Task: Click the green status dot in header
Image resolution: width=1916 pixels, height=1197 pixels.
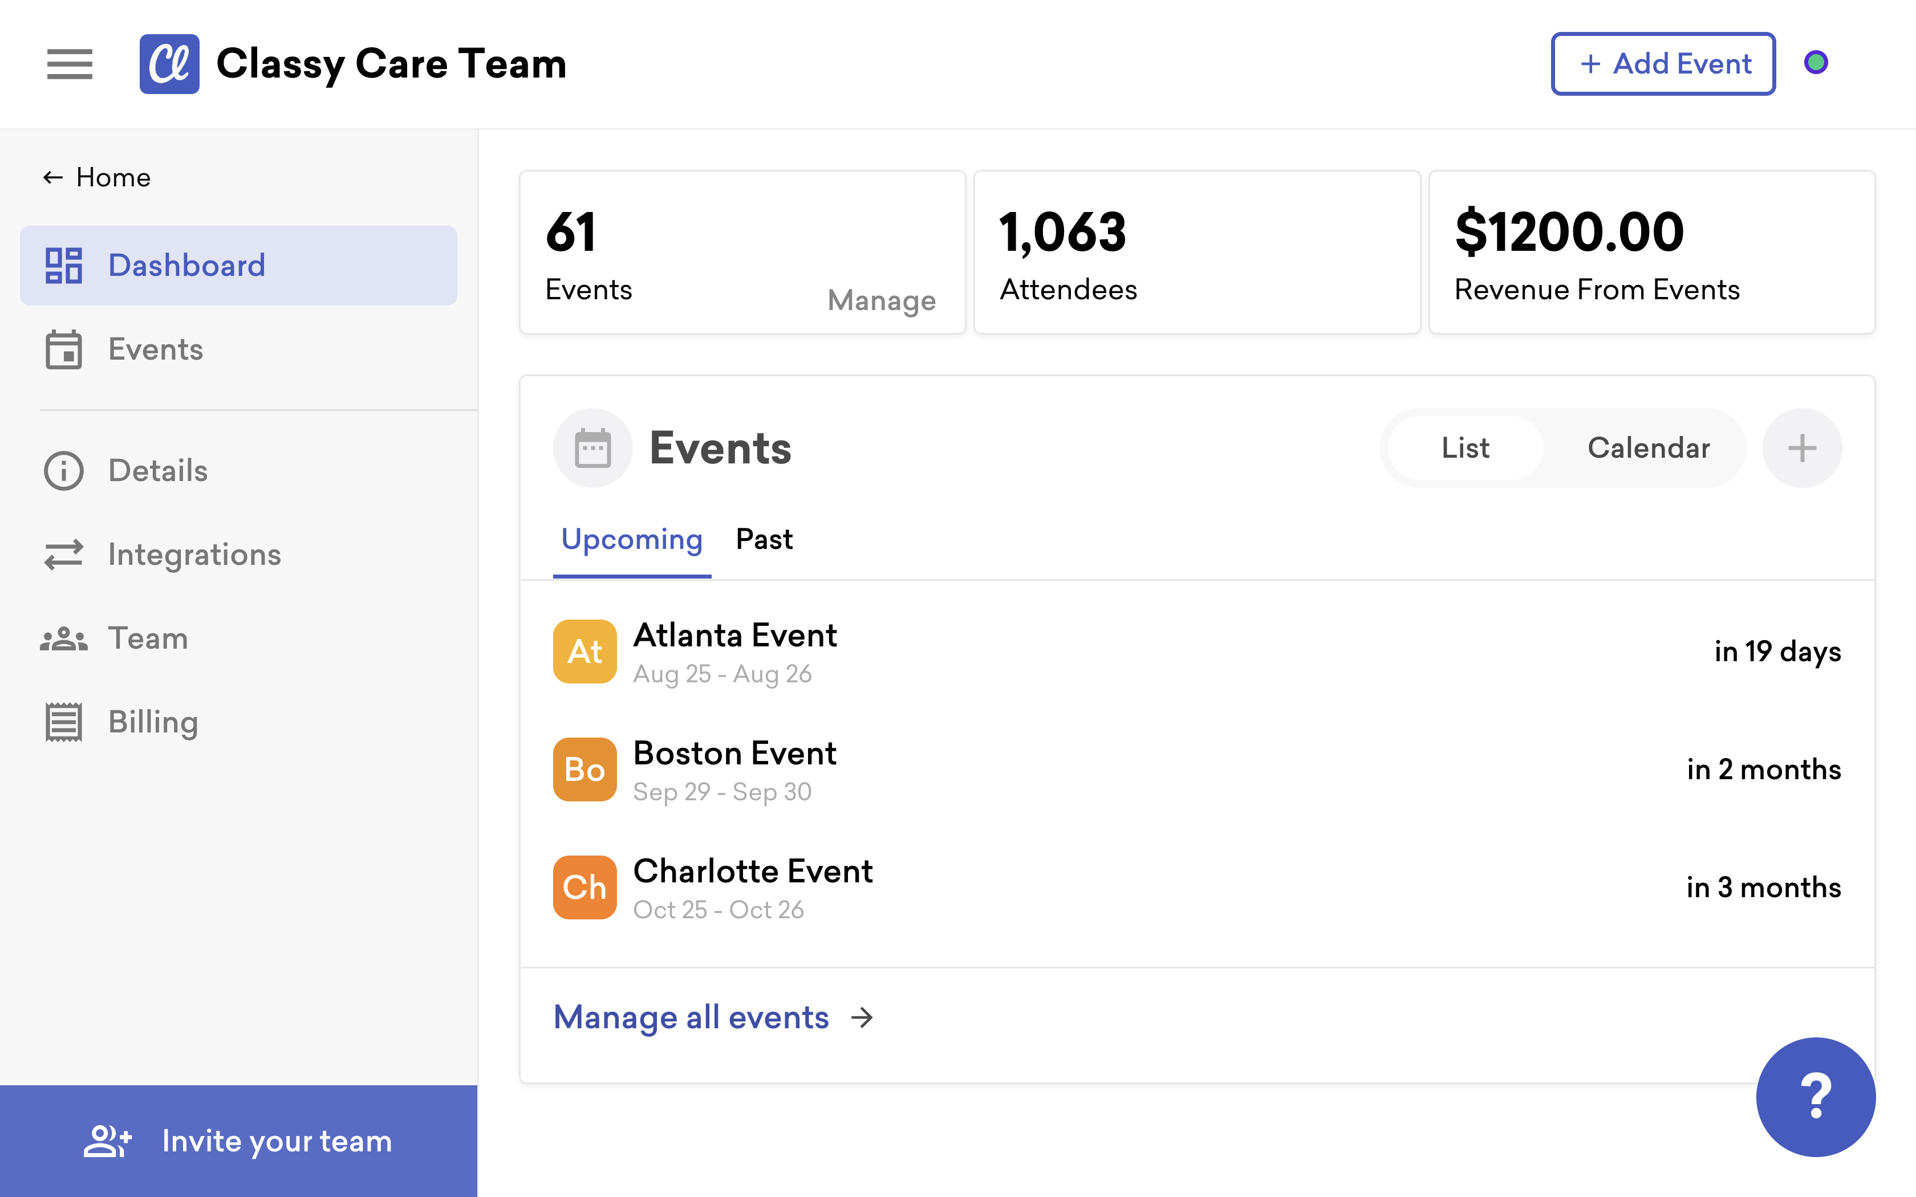Action: pyautogui.click(x=1816, y=62)
